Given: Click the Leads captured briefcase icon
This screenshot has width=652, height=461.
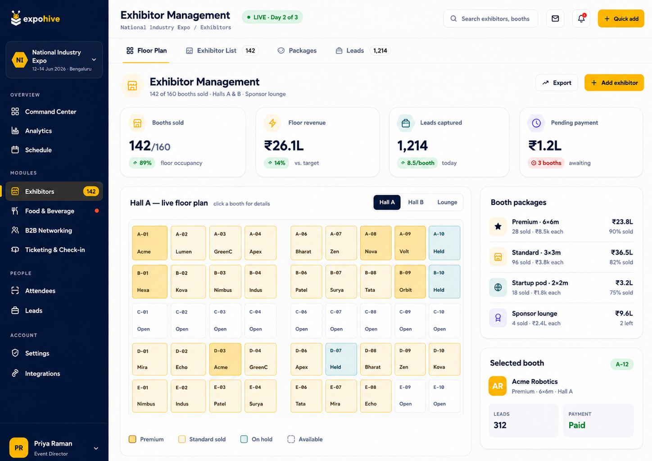Looking at the screenshot, I should (x=405, y=123).
